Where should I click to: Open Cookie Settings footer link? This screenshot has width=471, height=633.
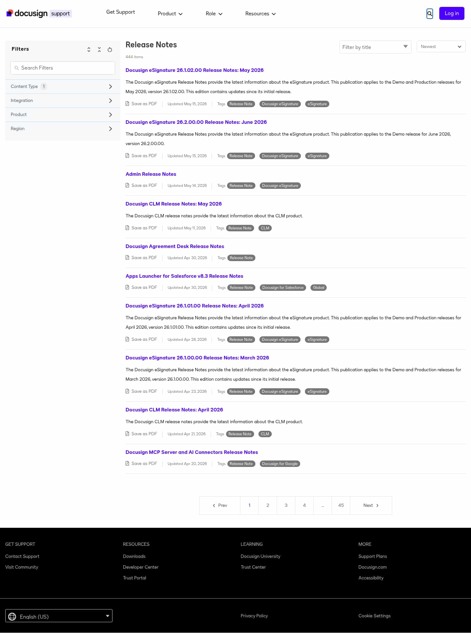(375, 616)
